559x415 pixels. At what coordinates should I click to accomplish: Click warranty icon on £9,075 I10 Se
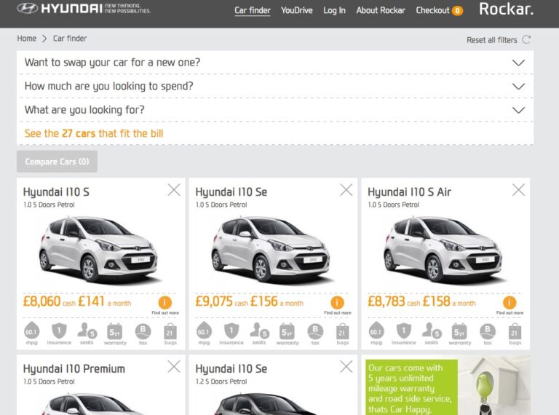coord(287,331)
